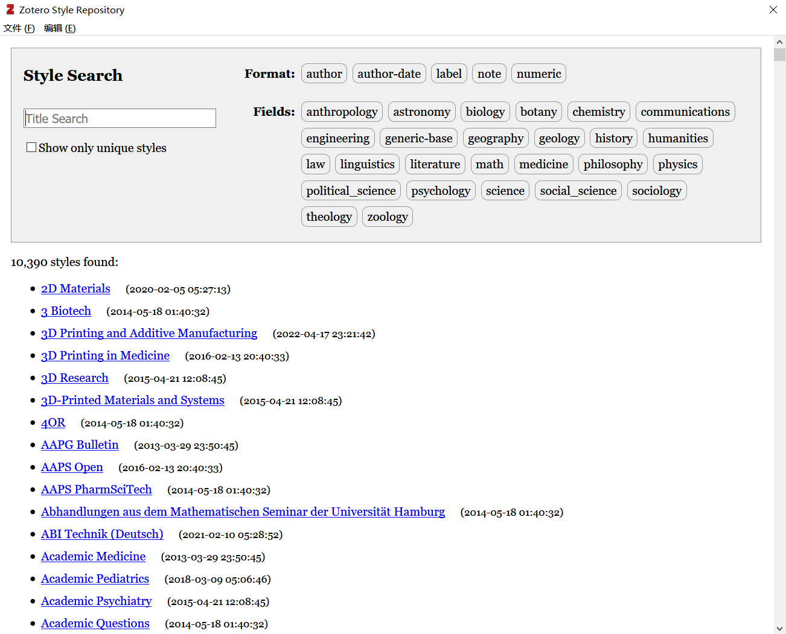The width and height of the screenshot is (786, 634).
Task: Click the vertical scrollbar thumb
Action: coord(779,54)
